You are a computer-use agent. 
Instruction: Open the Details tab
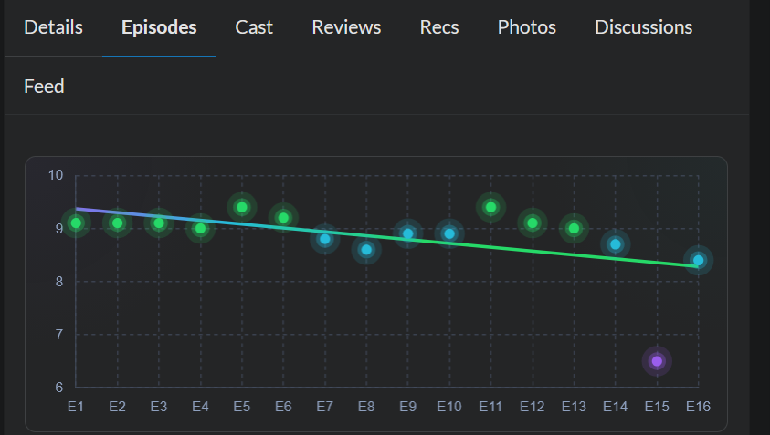point(53,27)
